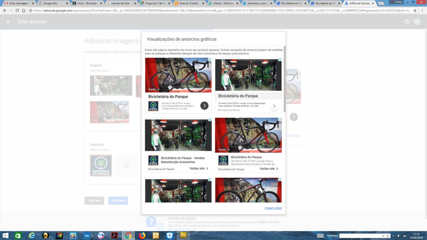Add another logo with the plus placeholder

click(126, 165)
